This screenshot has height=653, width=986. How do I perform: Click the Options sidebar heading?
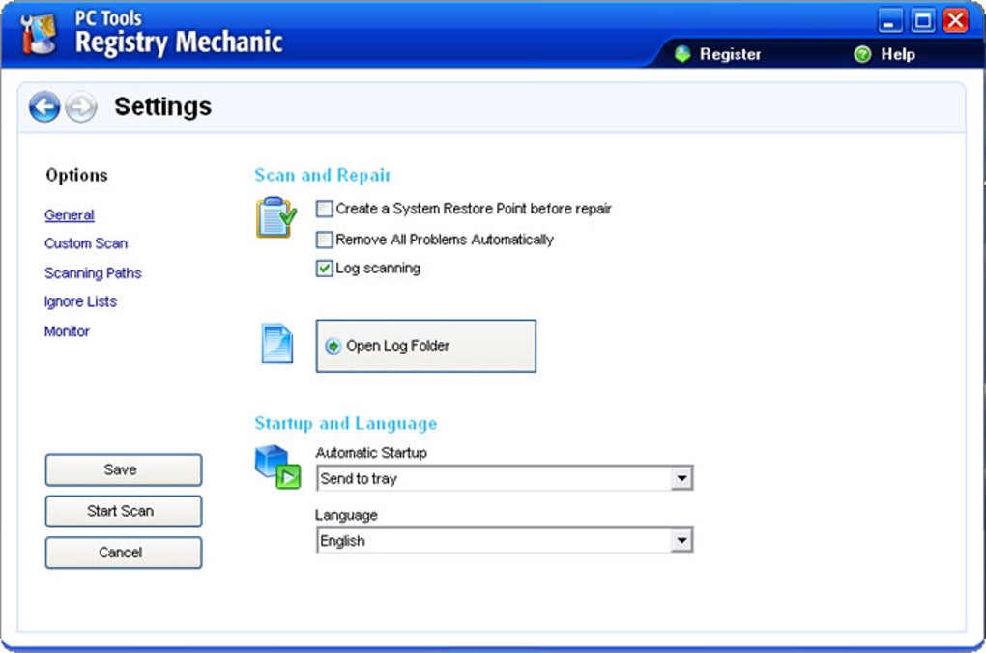[76, 175]
